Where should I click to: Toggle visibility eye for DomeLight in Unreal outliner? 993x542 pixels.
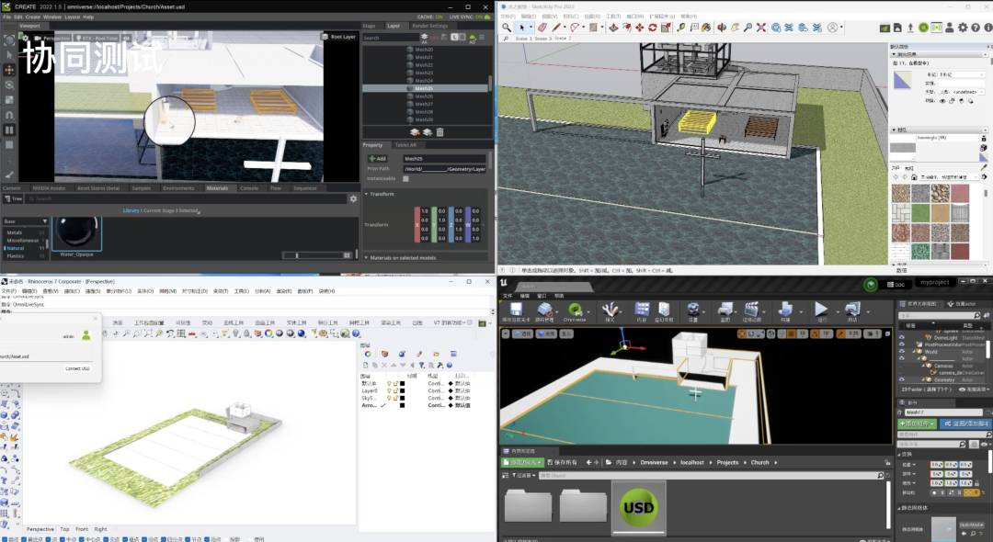(902, 338)
